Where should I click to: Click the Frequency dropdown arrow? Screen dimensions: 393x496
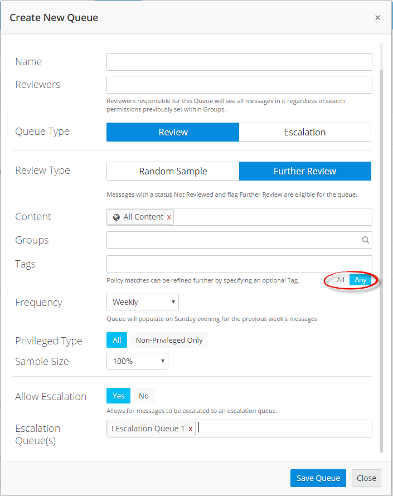[x=174, y=302]
